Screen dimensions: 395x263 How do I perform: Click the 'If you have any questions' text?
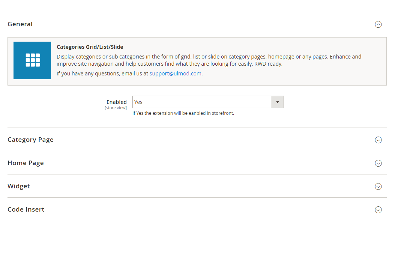pos(102,74)
